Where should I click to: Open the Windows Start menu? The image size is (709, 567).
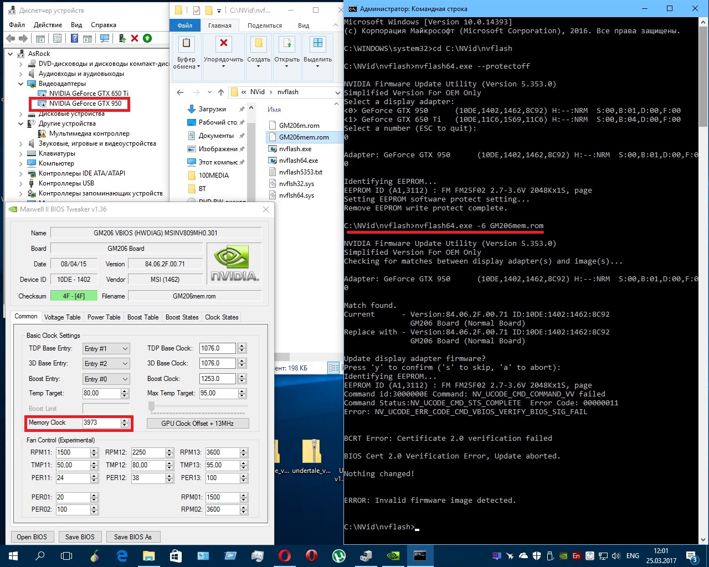pyautogui.click(x=13, y=555)
